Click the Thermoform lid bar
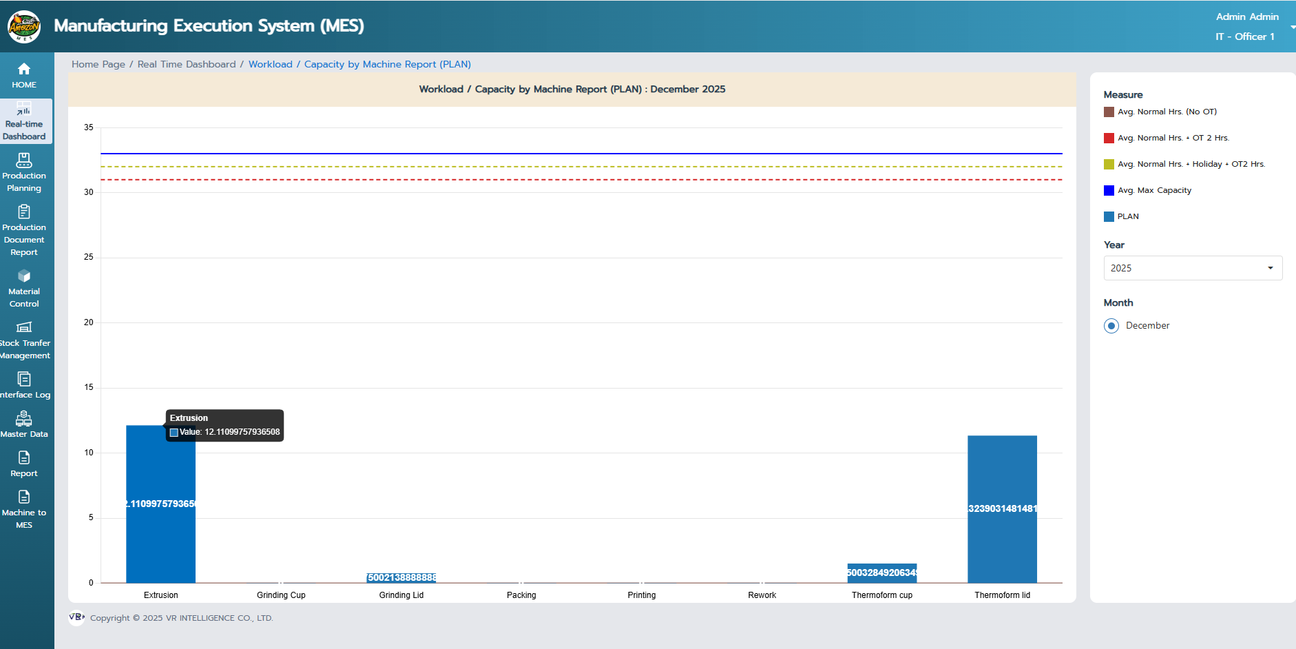This screenshot has height=649, width=1296. coord(1002,508)
